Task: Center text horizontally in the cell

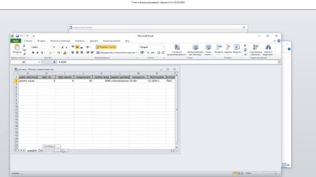Action: tap(77, 53)
